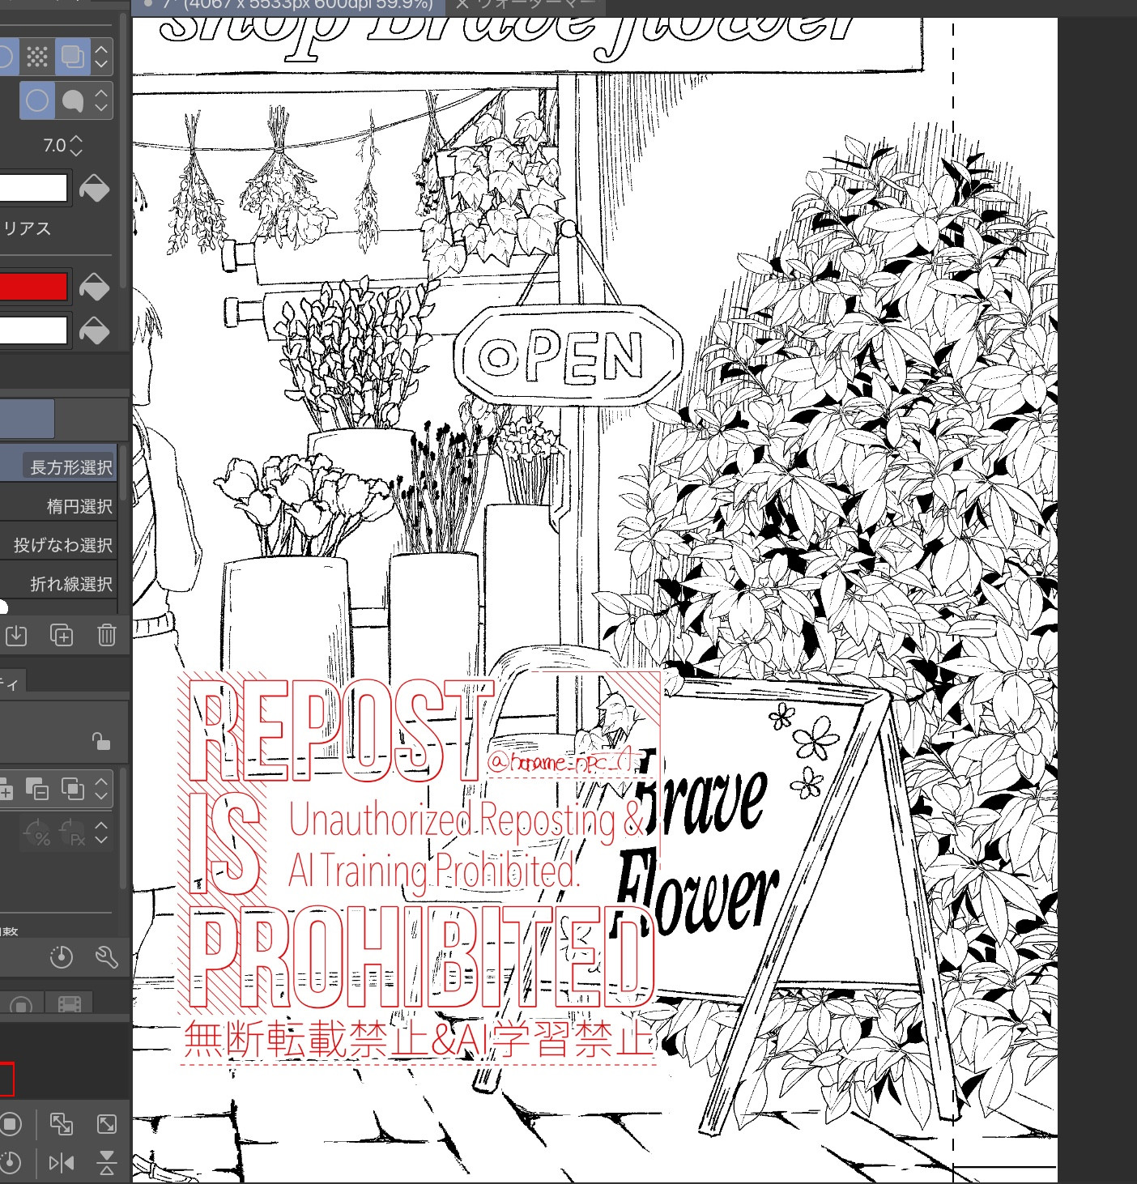Image resolution: width=1137 pixels, height=1184 pixels.
Task: Click the reset settings dial icon above the film tab
Action: pyautogui.click(x=62, y=957)
